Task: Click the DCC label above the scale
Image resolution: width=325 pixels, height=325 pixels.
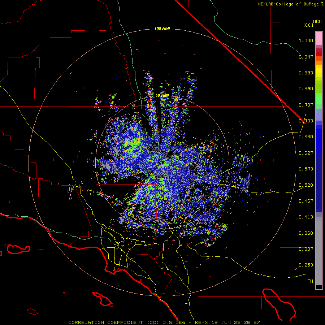Action: [317, 22]
